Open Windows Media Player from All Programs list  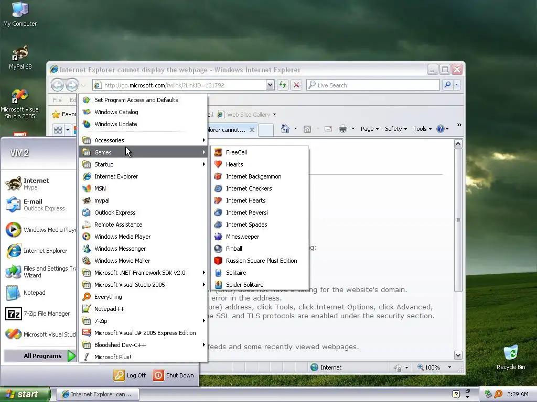tap(143, 237)
